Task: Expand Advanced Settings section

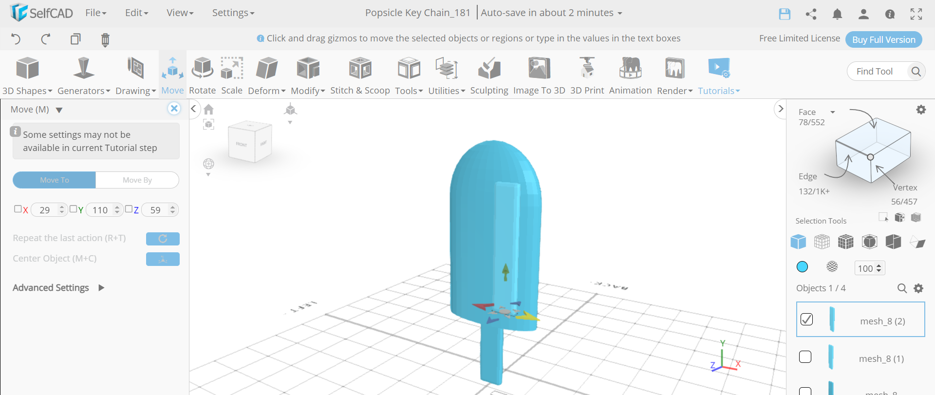Action: pyautogui.click(x=58, y=288)
